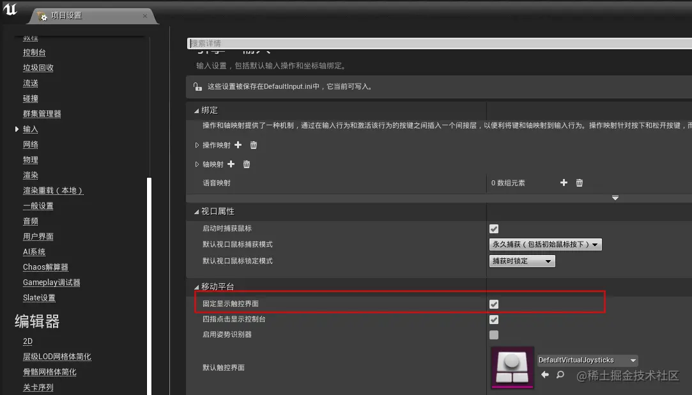Toggle 四指点击显示控制台 checkbox

494,320
